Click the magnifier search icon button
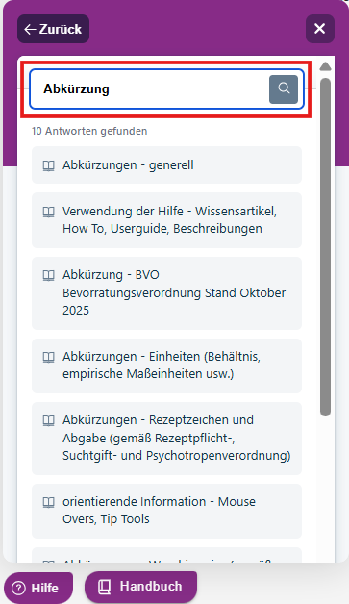This screenshot has height=604, width=349. point(283,89)
